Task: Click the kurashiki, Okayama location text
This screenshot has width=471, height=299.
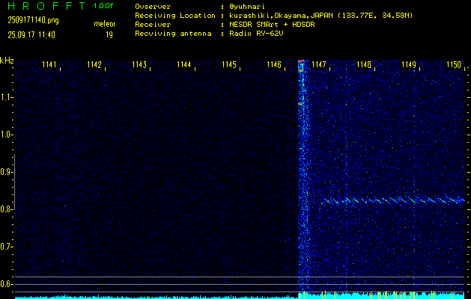Action: point(320,16)
